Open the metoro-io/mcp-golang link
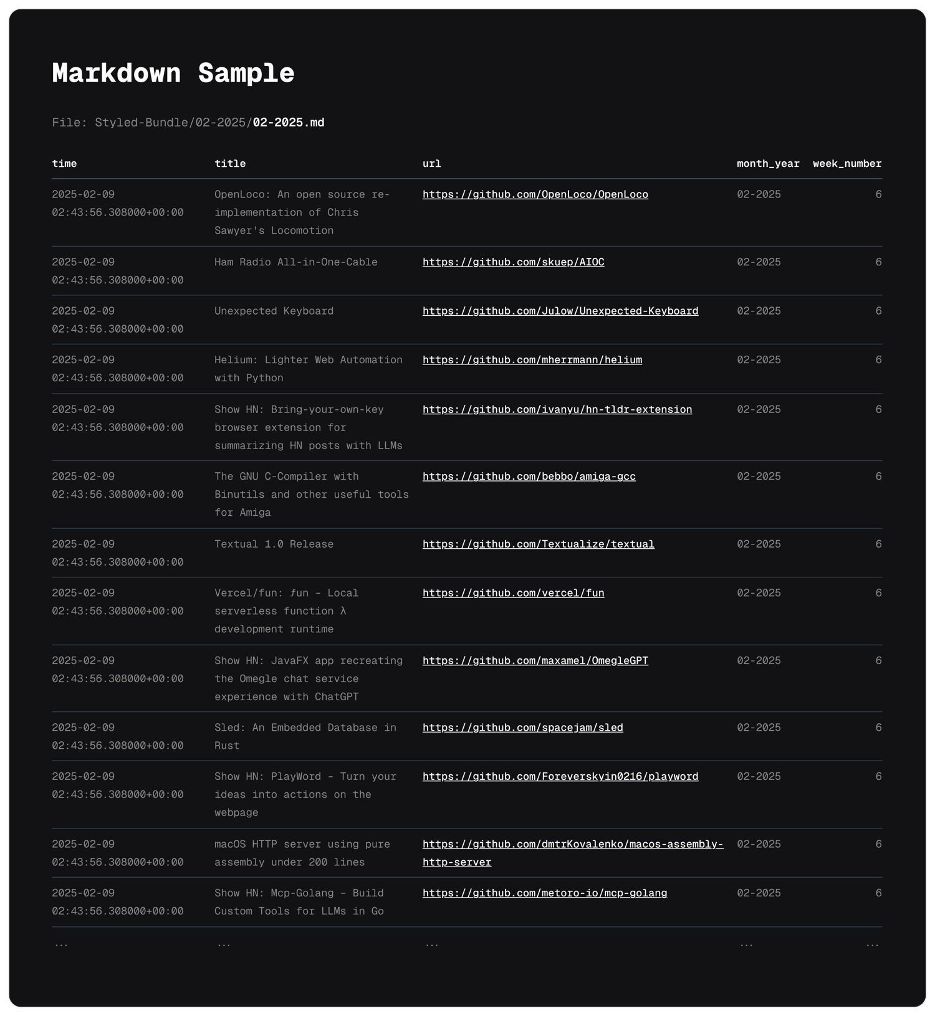 coord(544,893)
